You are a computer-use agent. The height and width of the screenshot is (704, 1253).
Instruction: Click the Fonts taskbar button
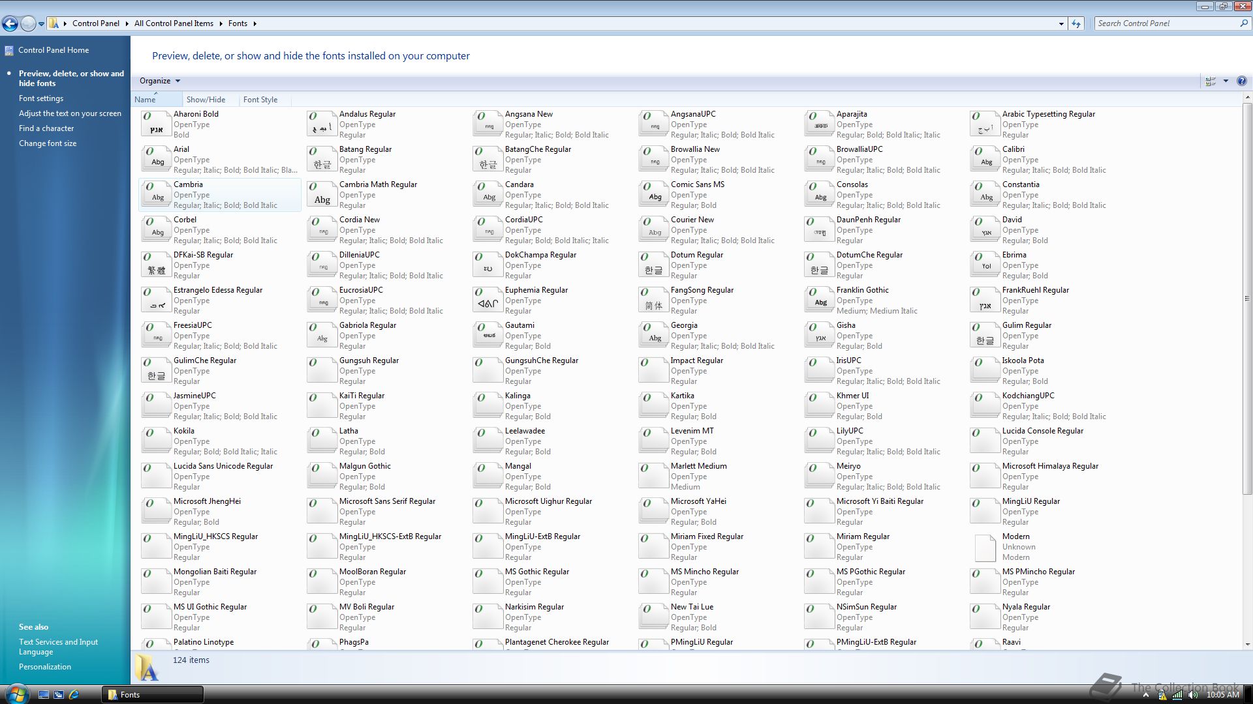click(153, 694)
